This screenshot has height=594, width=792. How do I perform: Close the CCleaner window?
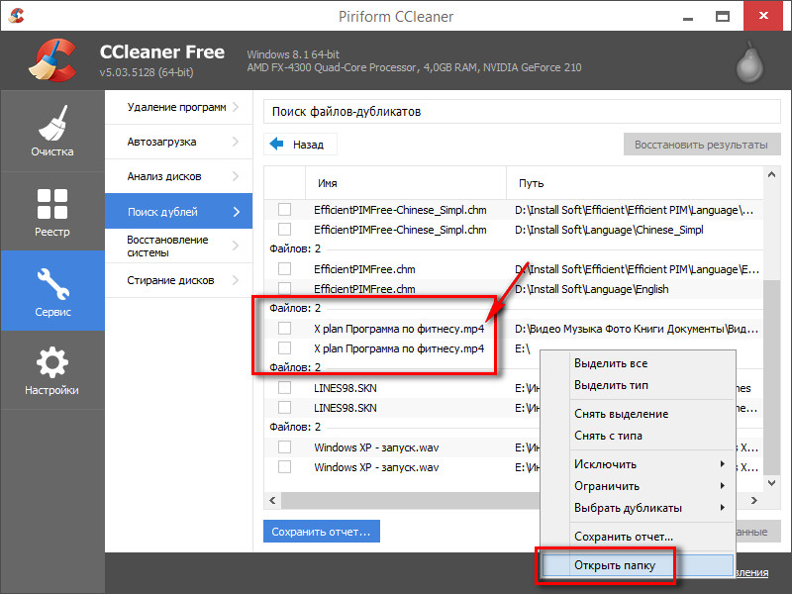763,16
